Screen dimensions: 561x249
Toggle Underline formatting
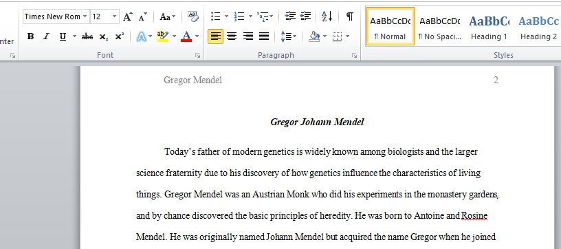(x=63, y=36)
